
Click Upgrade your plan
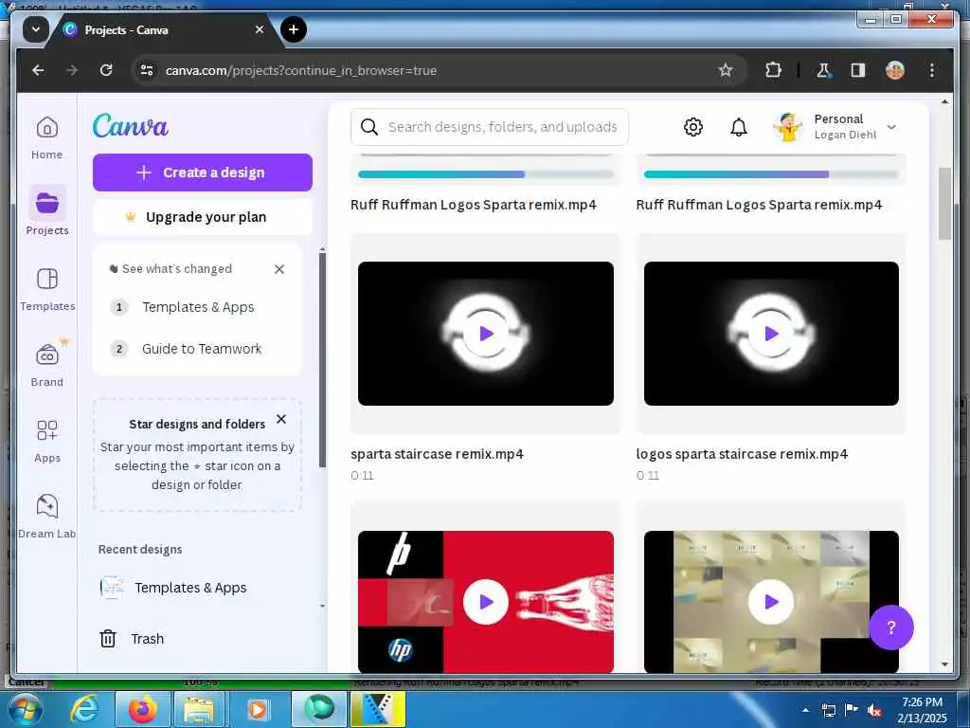tap(203, 217)
